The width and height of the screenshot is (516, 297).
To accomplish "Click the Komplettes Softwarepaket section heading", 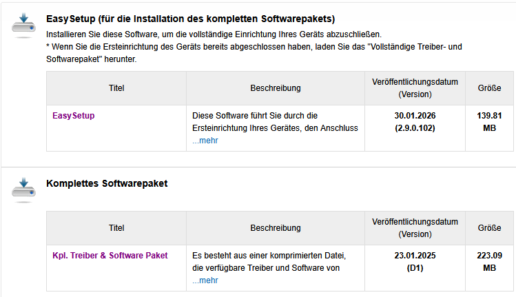I will (x=107, y=183).
